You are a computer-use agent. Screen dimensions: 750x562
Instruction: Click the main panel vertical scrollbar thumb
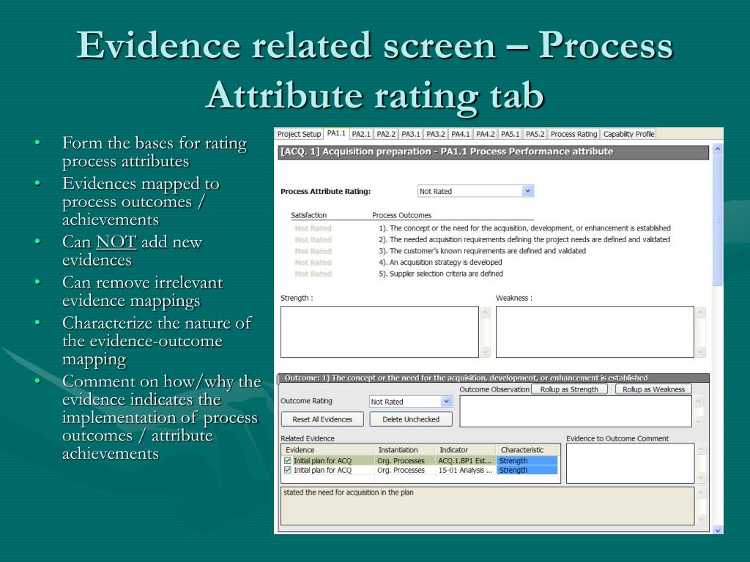(x=718, y=220)
